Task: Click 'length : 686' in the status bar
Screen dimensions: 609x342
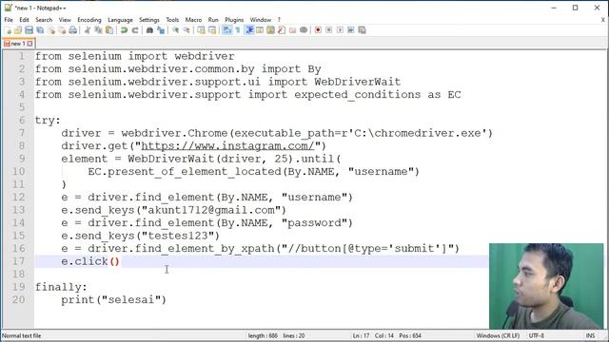Action: tap(263, 335)
